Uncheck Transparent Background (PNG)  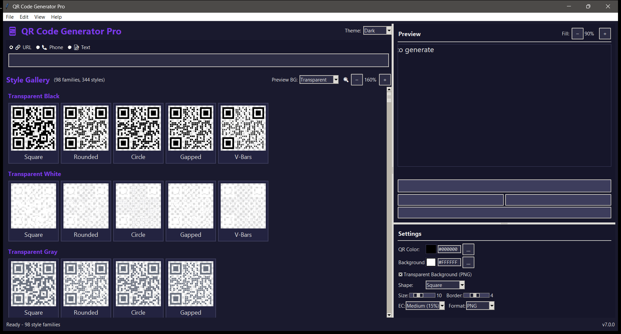click(400, 274)
